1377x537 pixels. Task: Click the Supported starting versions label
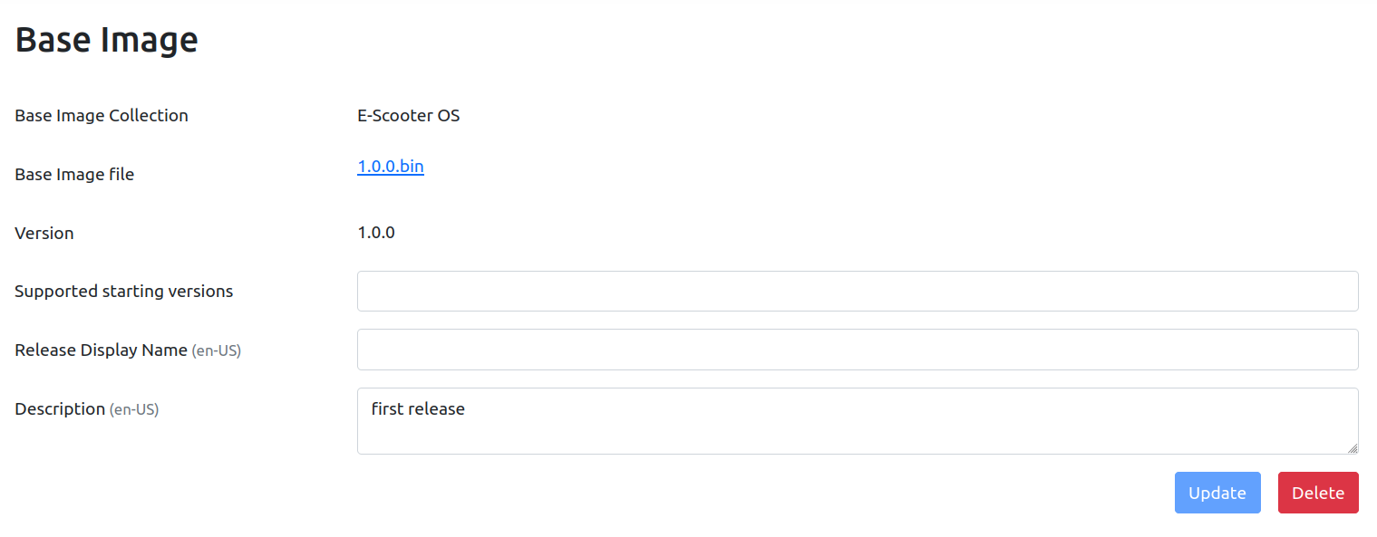click(123, 292)
